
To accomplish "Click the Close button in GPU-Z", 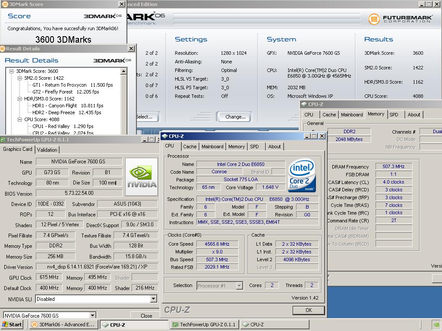I will pyautogui.click(x=146, y=316).
